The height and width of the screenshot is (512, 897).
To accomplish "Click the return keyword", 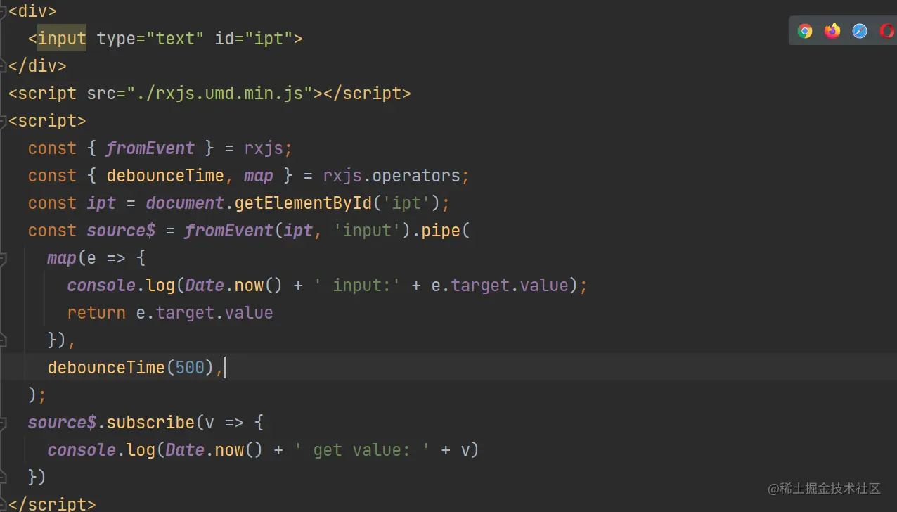I will click(x=96, y=313).
